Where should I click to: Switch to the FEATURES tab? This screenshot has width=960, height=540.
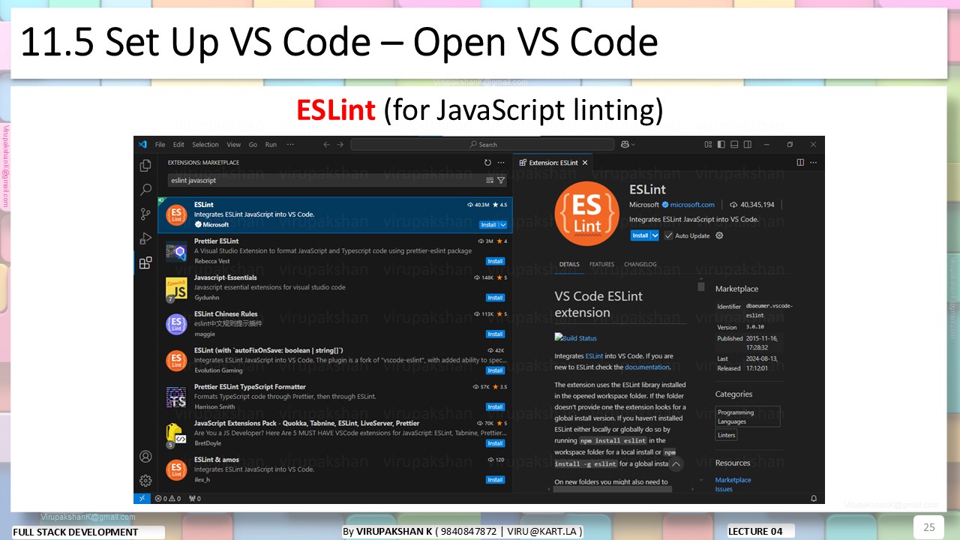[601, 264]
